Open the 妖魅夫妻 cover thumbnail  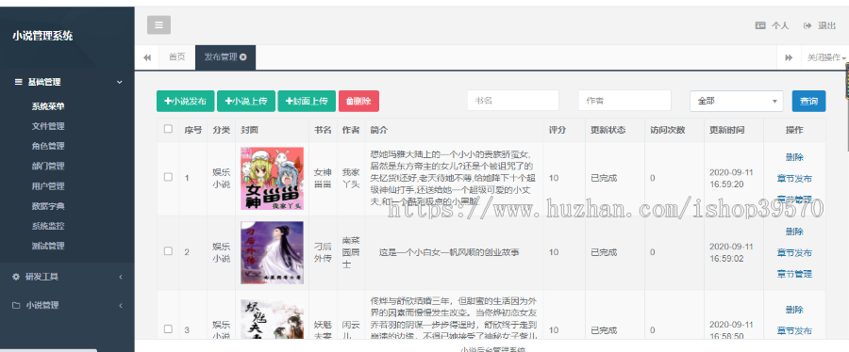click(x=272, y=319)
